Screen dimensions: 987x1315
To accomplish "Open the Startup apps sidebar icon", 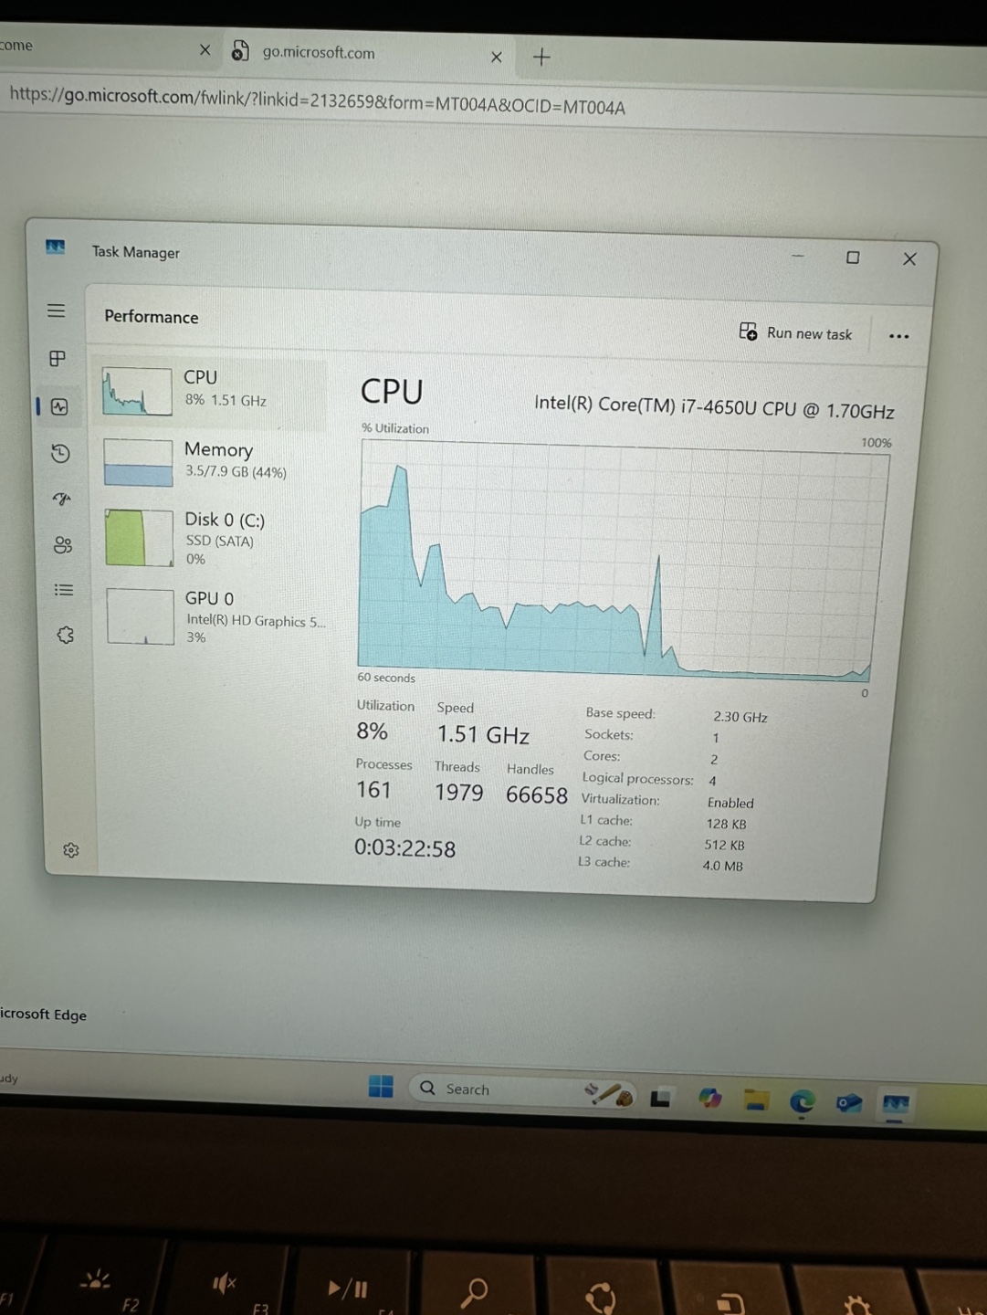I will 61,499.
